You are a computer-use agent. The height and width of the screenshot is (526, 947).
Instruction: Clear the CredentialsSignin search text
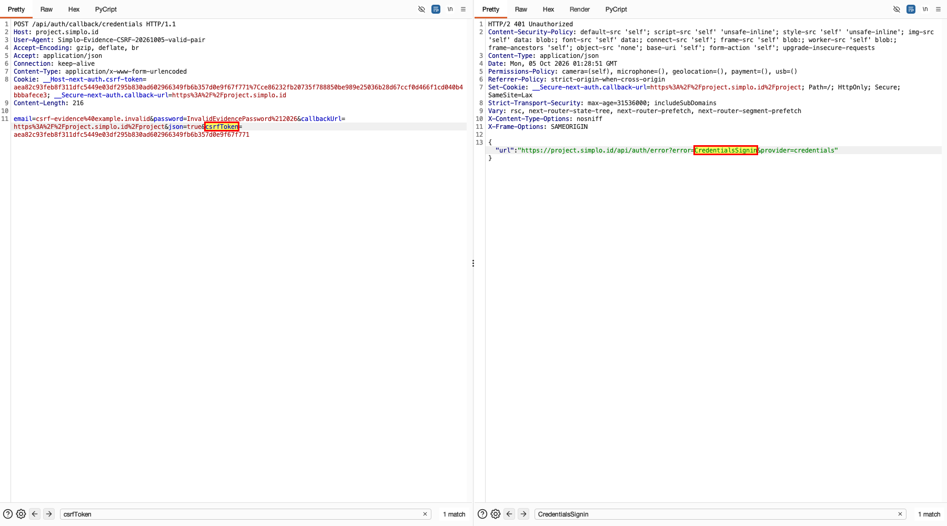[x=900, y=514]
